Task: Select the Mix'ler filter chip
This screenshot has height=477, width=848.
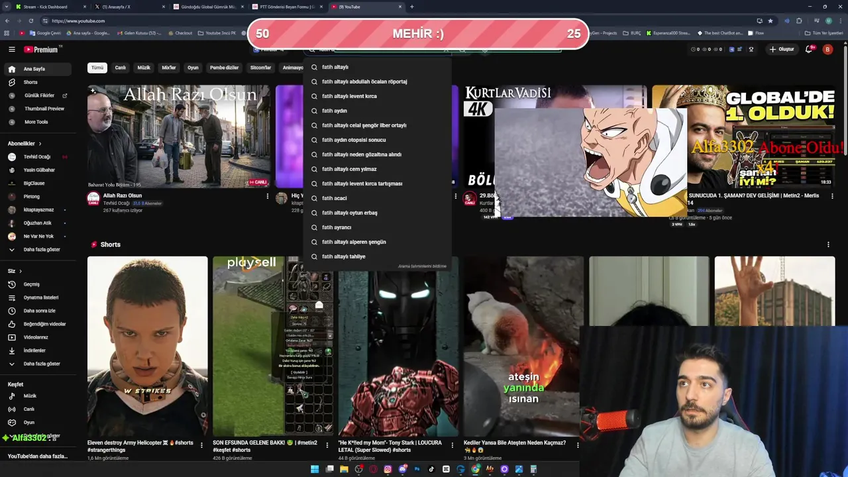Action: pyautogui.click(x=169, y=68)
